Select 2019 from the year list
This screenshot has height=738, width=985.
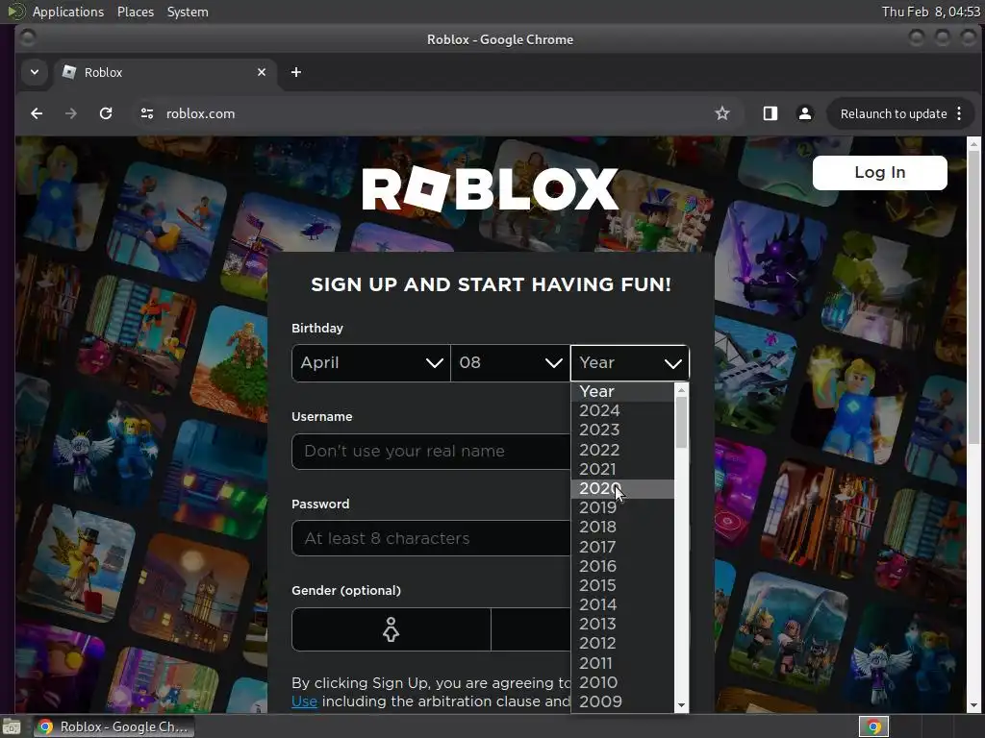click(x=622, y=507)
